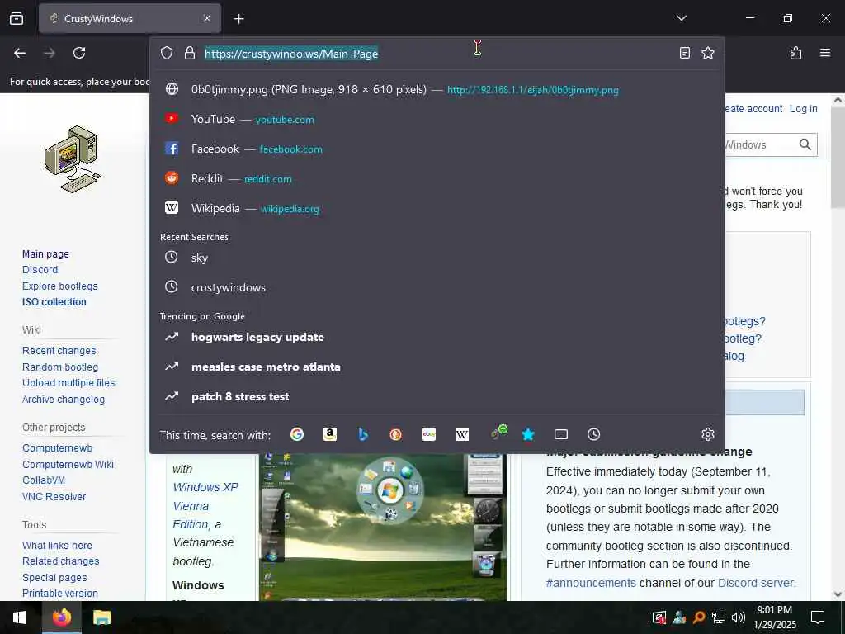Open the Extensions puzzle icon
This screenshot has height=634, width=845.
tap(795, 53)
